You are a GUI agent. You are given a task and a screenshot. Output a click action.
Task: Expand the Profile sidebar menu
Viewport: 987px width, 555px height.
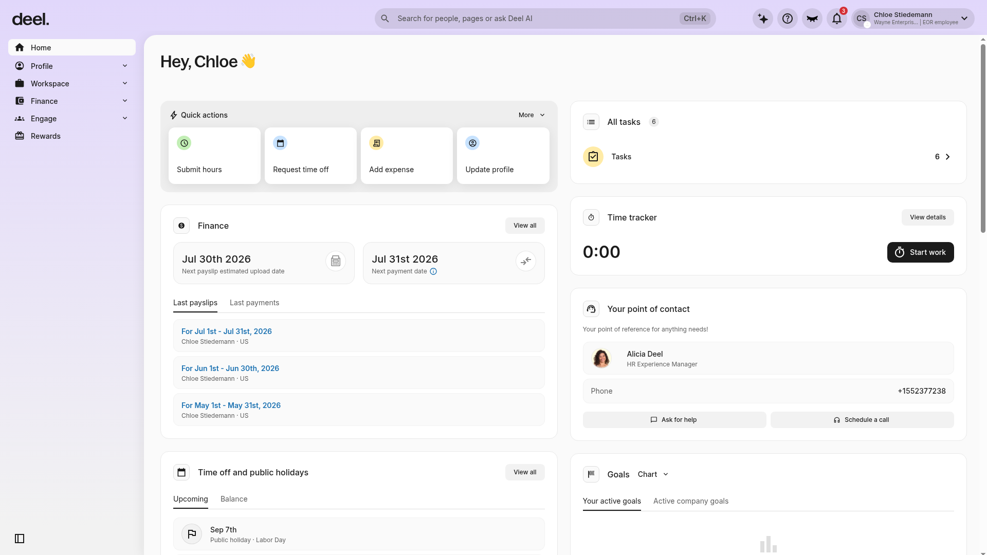125,66
